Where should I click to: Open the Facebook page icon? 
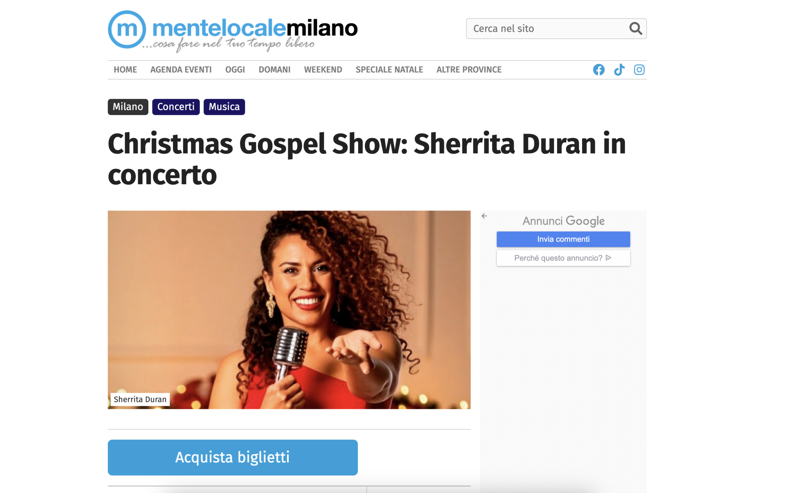coord(599,69)
